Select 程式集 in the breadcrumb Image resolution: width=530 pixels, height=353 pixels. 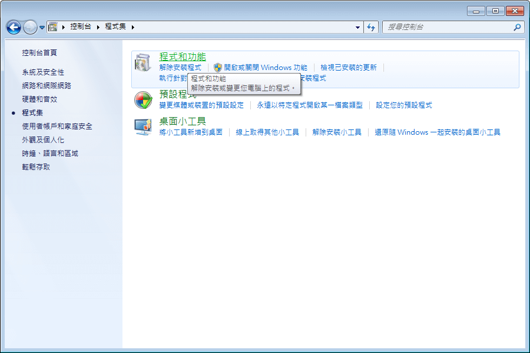tap(115, 26)
